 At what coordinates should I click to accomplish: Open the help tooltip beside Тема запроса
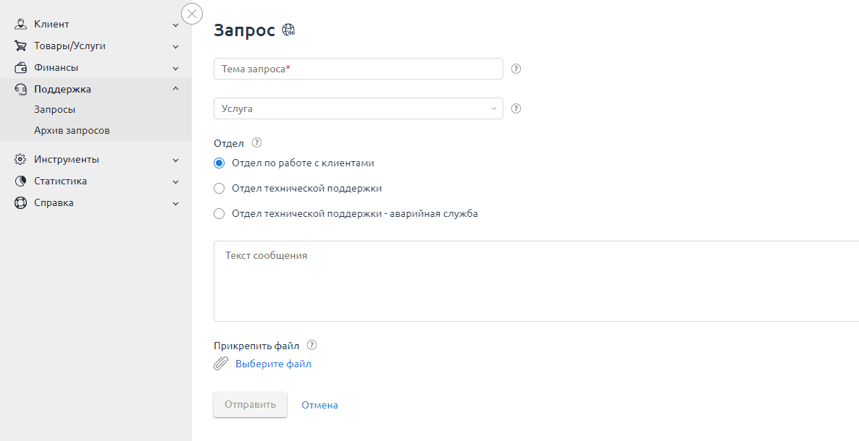(x=516, y=68)
